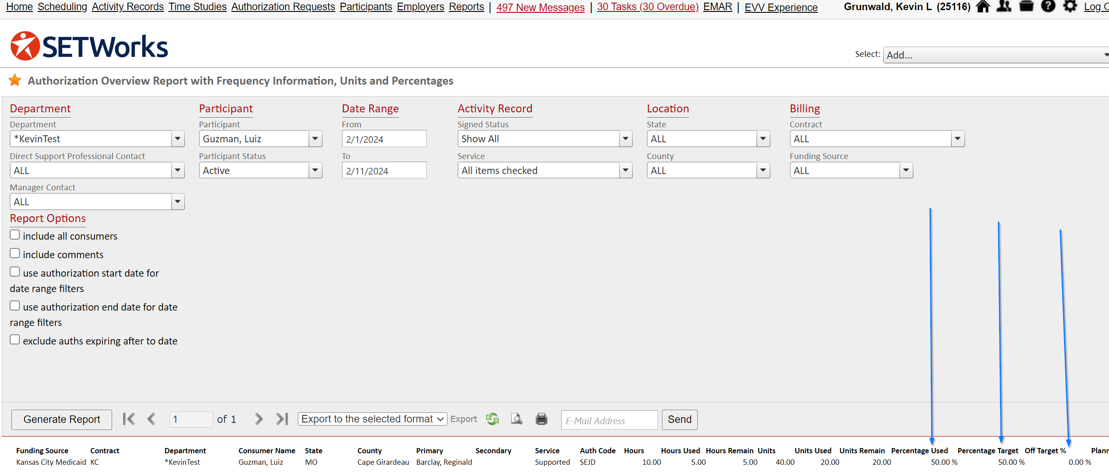Check use authorization start date option

click(15, 272)
